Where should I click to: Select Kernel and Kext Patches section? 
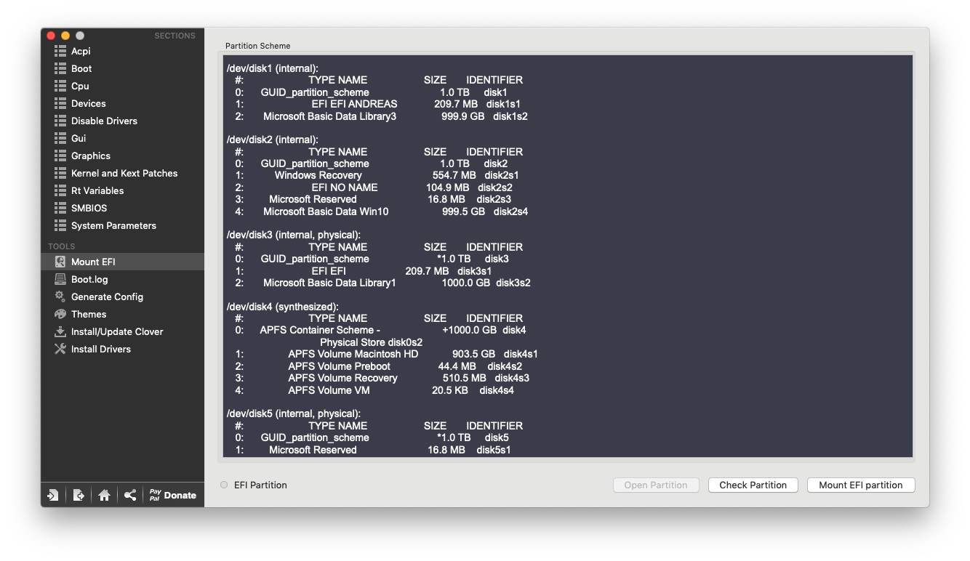(124, 173)
